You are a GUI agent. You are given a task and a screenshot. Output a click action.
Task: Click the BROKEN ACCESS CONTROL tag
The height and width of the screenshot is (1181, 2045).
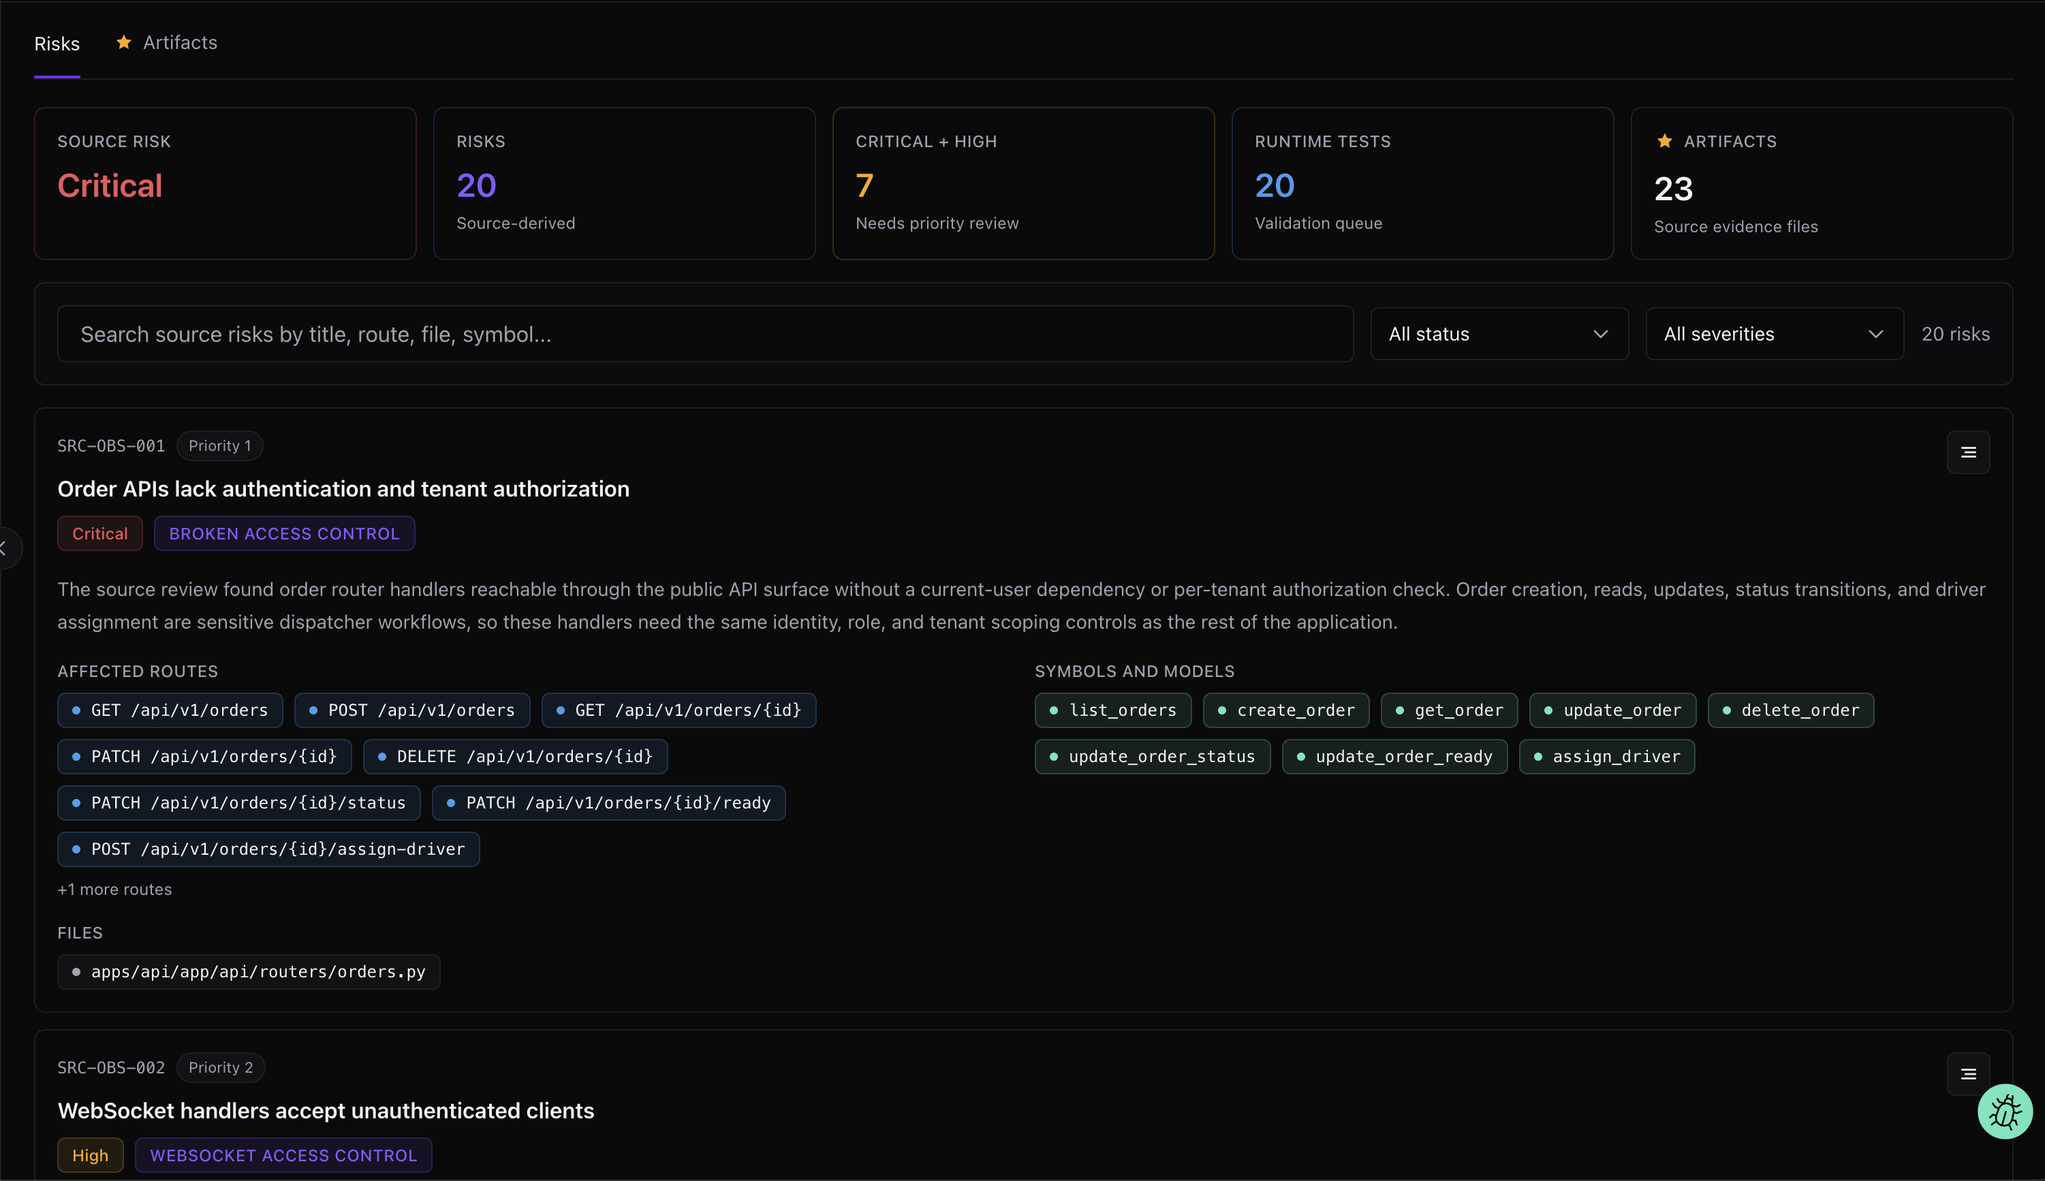coord(284,533)
